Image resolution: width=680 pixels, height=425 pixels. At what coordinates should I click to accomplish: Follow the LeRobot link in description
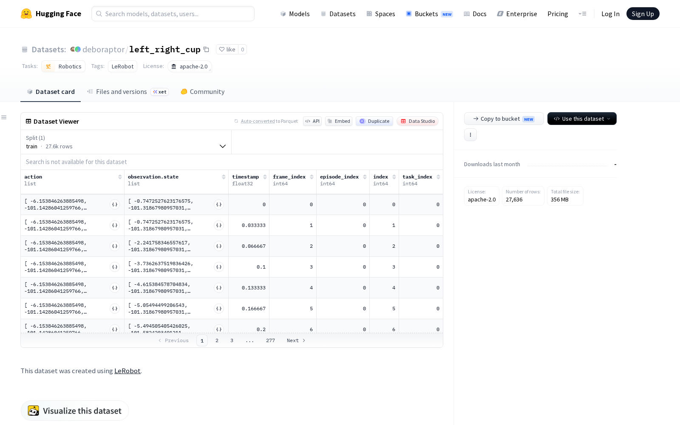127,371
